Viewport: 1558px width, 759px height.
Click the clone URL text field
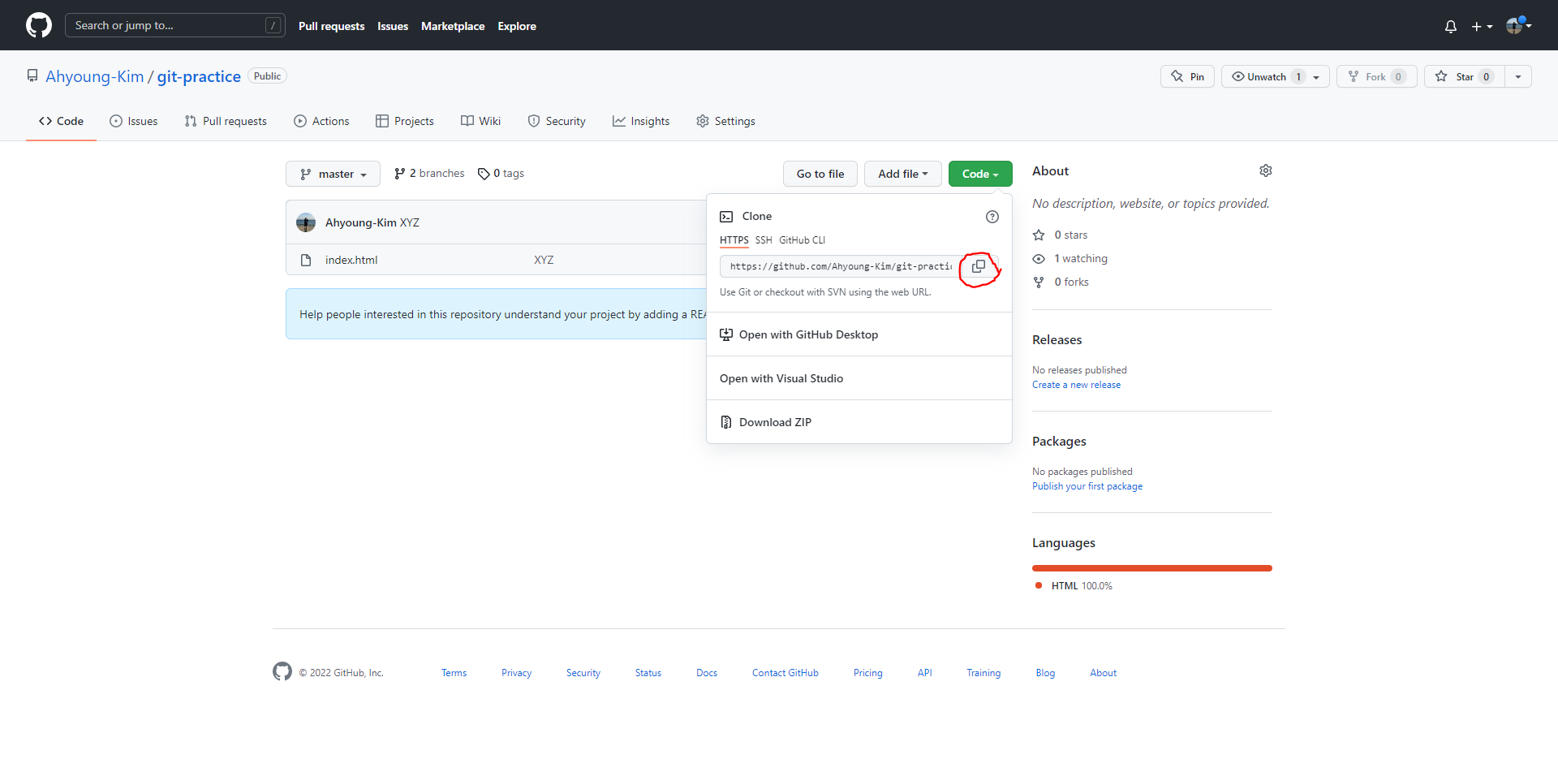tap(840, 266)
